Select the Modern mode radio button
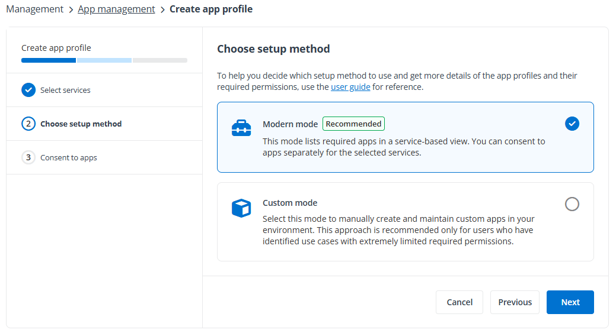616x333 pixels. pos(572,124)
